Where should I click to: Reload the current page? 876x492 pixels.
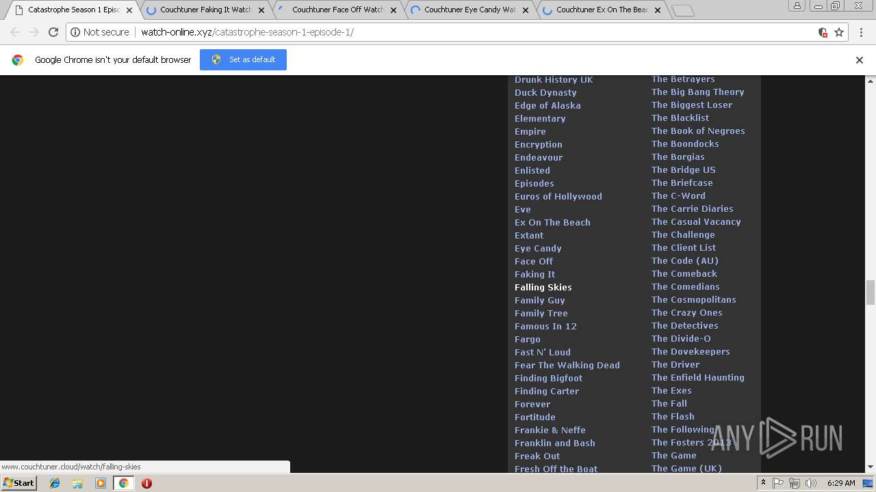click(53, 32)
